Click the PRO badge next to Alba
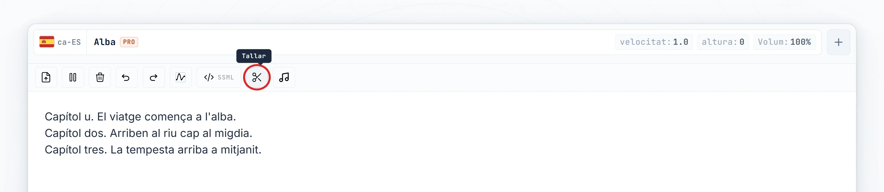The image size is (884, 192). [129, 42]
